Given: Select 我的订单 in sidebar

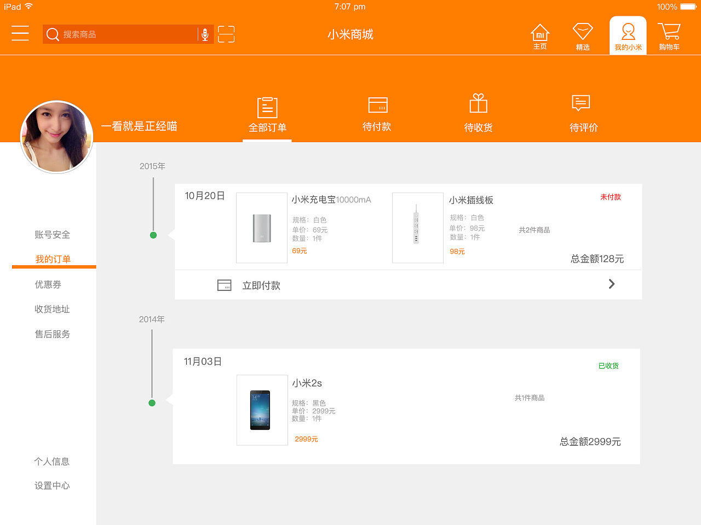Looking at the screenshot, I should [x=53, y=259].
